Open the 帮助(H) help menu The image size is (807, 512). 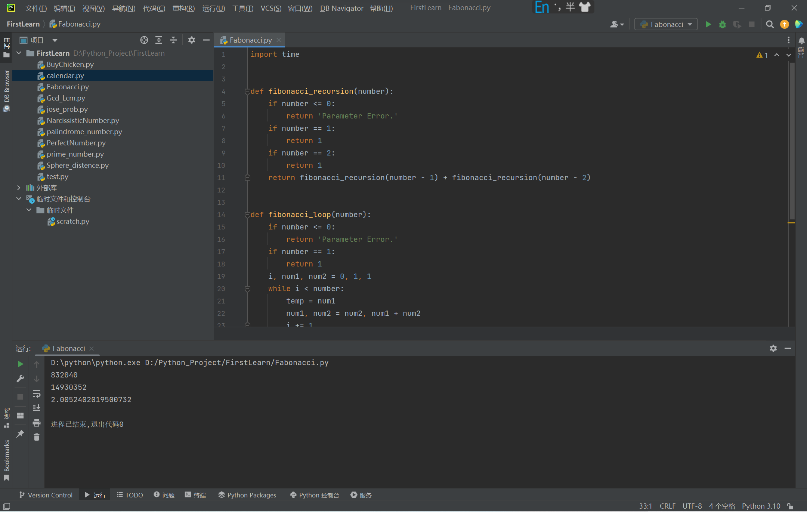coord(381,8)
